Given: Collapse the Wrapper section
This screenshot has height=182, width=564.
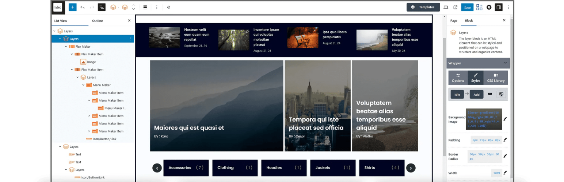Looking at the screenshot, I should (x=478, y=63).
